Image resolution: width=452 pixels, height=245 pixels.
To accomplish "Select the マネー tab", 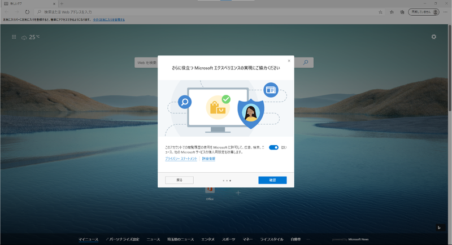I will (x=247, y=239).
